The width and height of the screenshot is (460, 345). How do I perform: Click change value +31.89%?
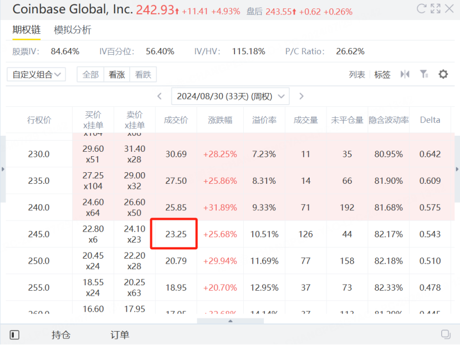click(220, 207)
